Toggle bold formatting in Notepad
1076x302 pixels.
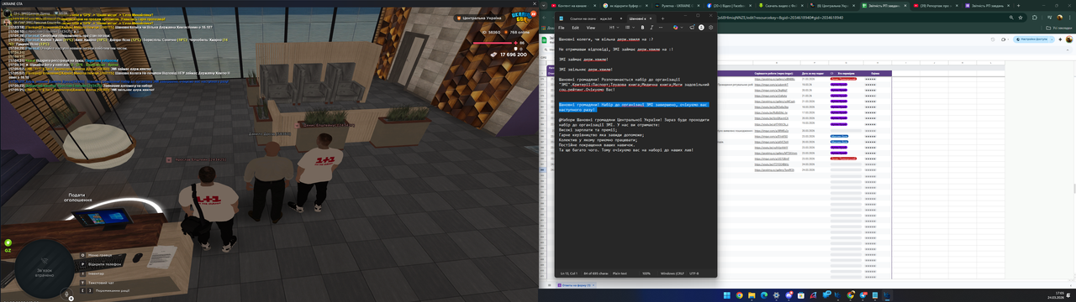[x=642, y=27]
